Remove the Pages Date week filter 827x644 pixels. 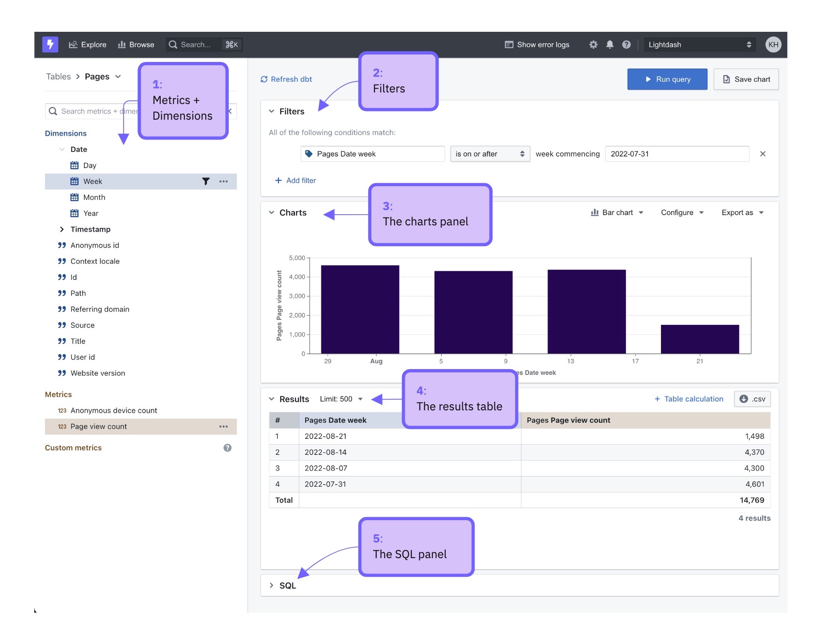[763, 154]
